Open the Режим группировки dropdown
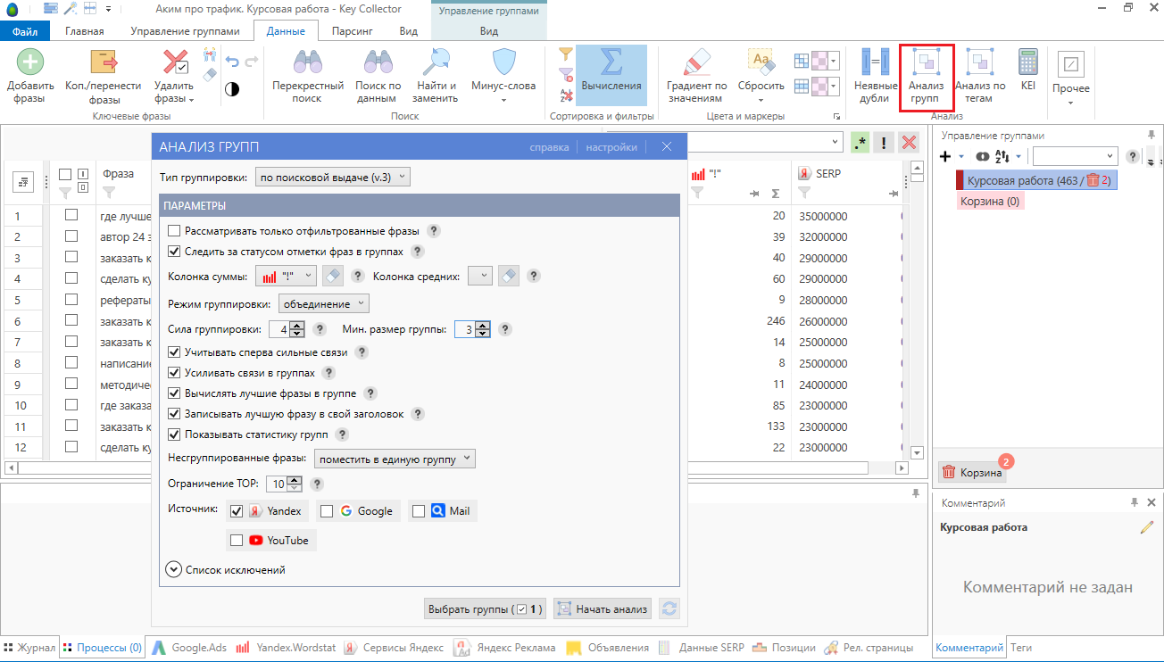 323,304
